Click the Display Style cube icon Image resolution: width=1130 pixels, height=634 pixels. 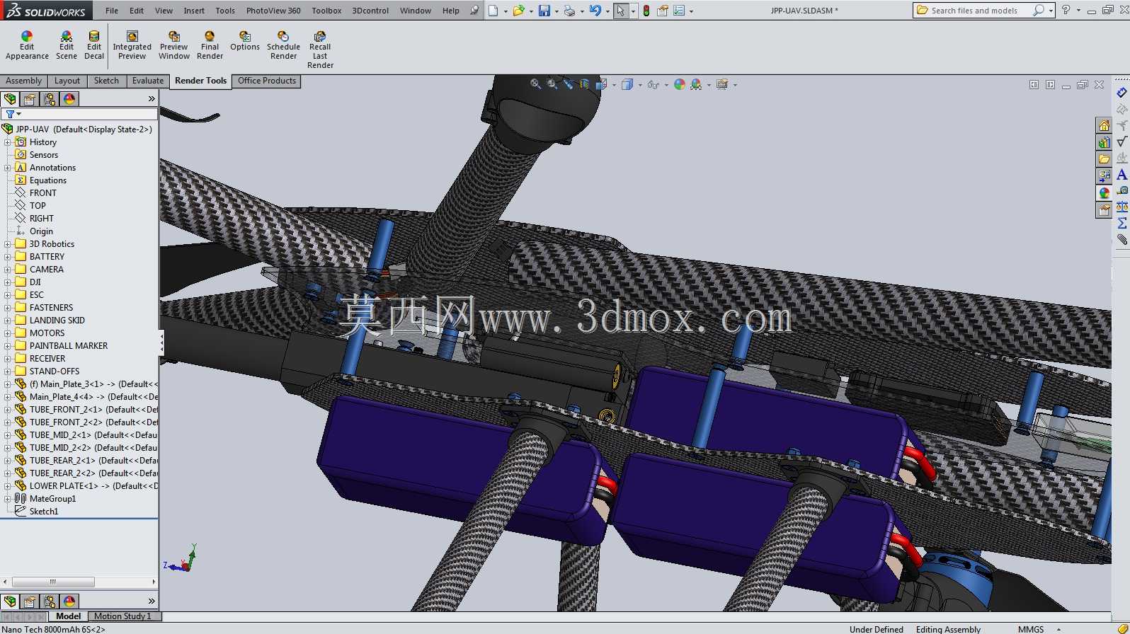pyautogui.click(x=627, y=84)
